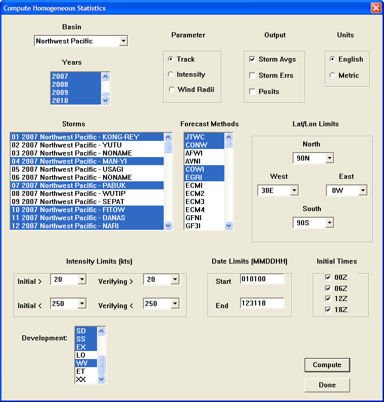
Task: Click the Done button
Action: point(327,385)
